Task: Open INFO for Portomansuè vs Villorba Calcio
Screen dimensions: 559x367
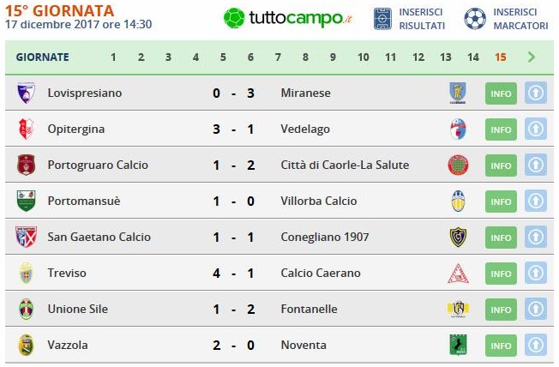Action: [501, 202]
